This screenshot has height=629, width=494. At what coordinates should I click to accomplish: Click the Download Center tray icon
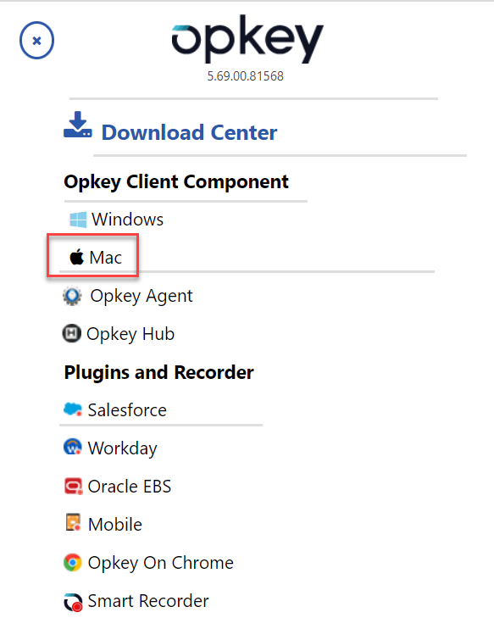click(x=78, y=125)
